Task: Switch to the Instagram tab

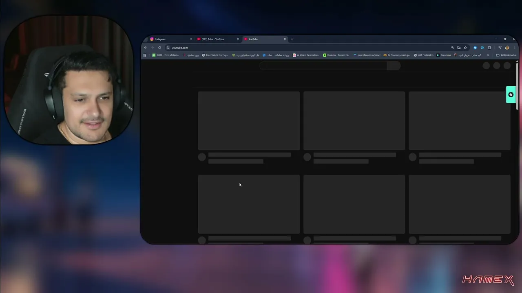Action: click(x=171, y=39)
